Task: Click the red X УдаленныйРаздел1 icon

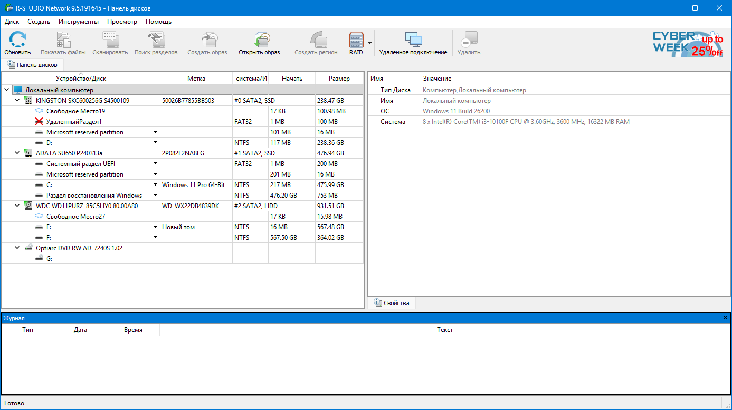Action: tap(39, 122)
